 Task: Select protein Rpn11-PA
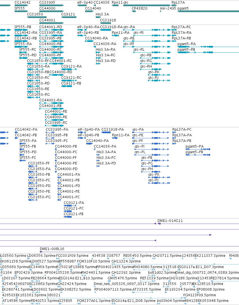tap(121, 135)
